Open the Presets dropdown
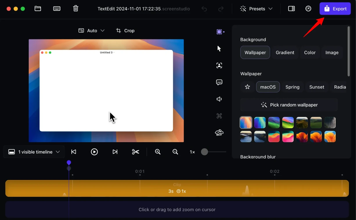Viewport: 356px width, 220px height. pyautogui.click(x=256, y=9)
